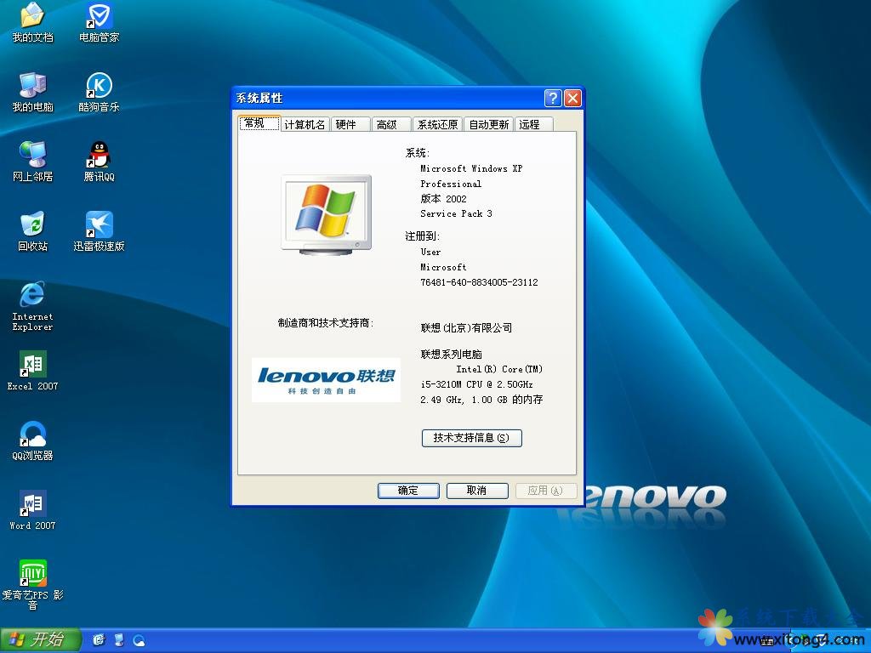Open iQiyi PPS player (爱奇艺PPS影音)
The image size is (871, 653).
click(31, 574)
